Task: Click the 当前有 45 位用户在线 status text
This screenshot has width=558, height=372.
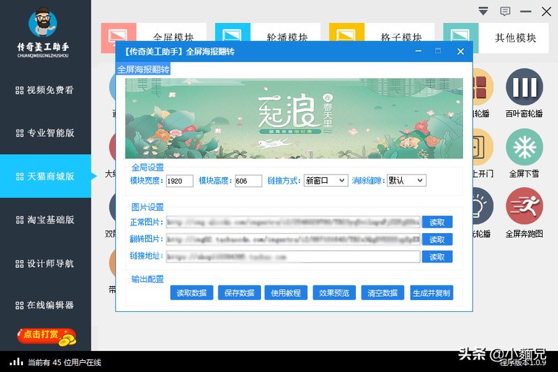Action: point(64,362)
